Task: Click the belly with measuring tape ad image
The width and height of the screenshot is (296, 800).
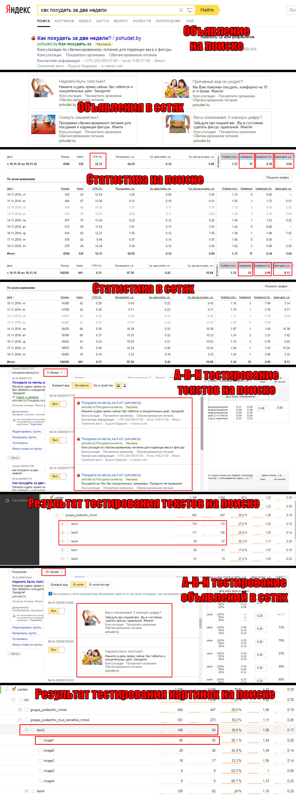Action: point(178,124)
